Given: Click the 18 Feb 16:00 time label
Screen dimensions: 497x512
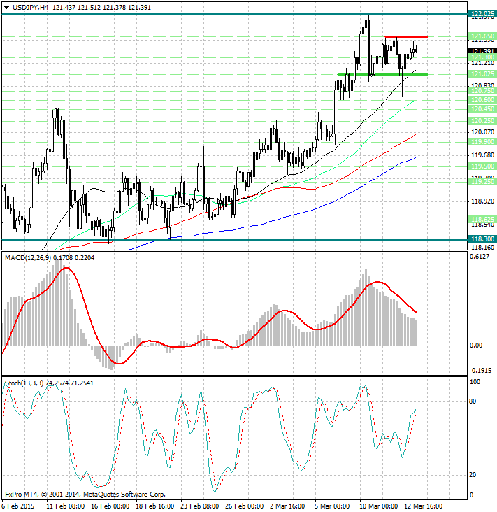Looking at the screenshot, I should tap(154, 506).
